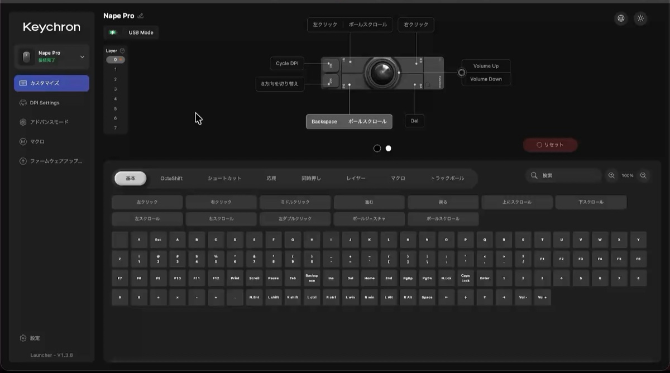
Task: Pick the Vol + key
Action: coord(542,297)
